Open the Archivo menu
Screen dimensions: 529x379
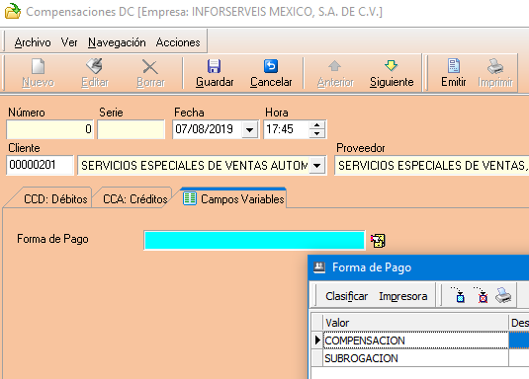tap(33, 42)
